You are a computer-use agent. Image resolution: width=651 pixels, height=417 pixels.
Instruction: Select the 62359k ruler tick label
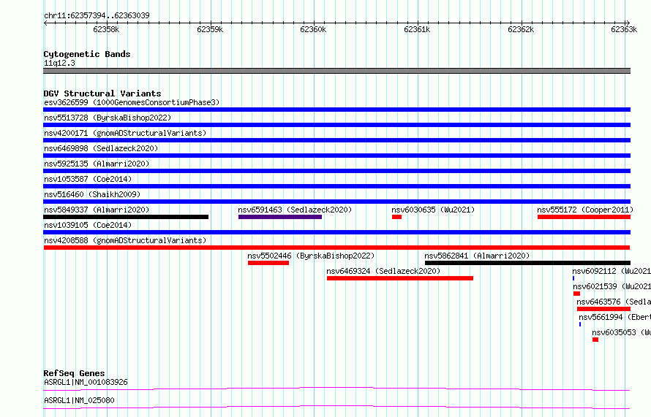coord(210,29)
